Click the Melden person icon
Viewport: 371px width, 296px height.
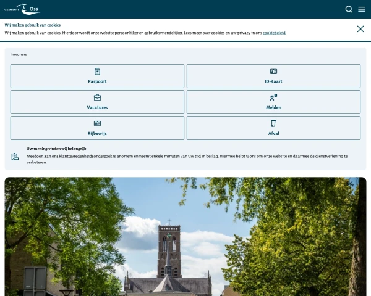tap(273, 97)
